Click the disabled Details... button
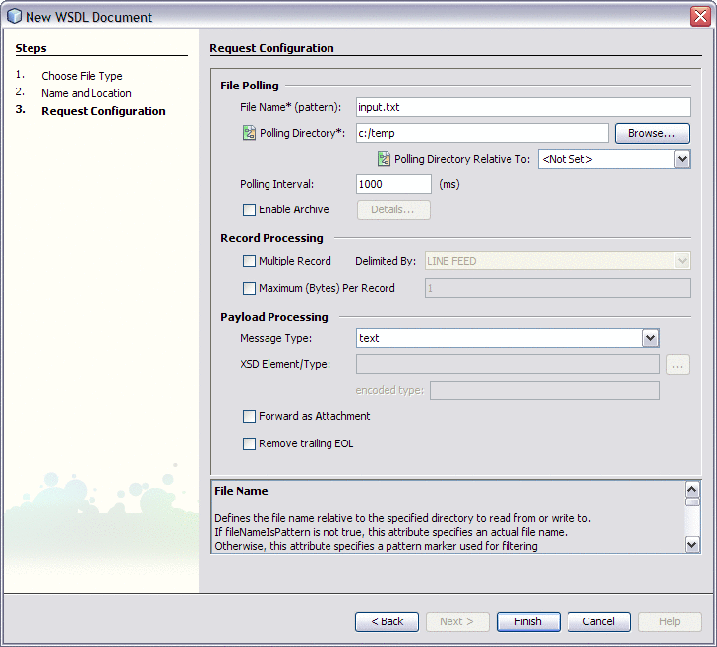The width and height of the screenshot is (717, 647). click(x=393, y=209)
